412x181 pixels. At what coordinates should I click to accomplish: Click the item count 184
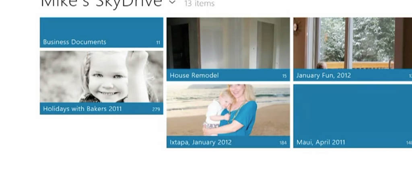click(x=283, y=143)
